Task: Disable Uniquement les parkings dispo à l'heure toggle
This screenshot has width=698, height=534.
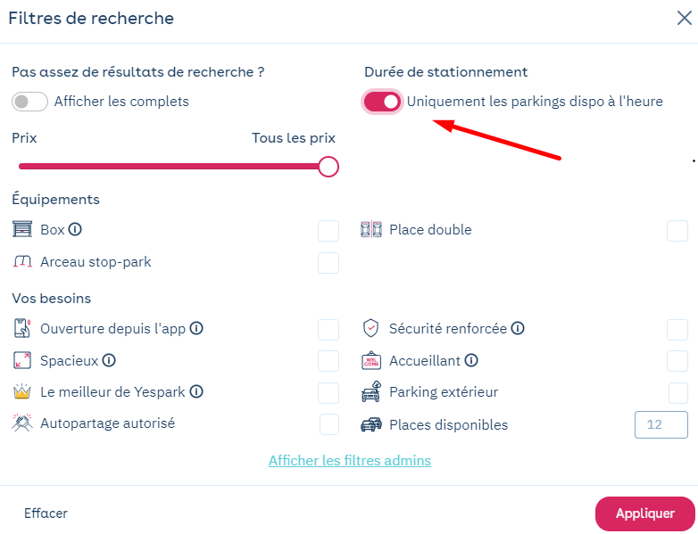Action: [x=382, y=102]
